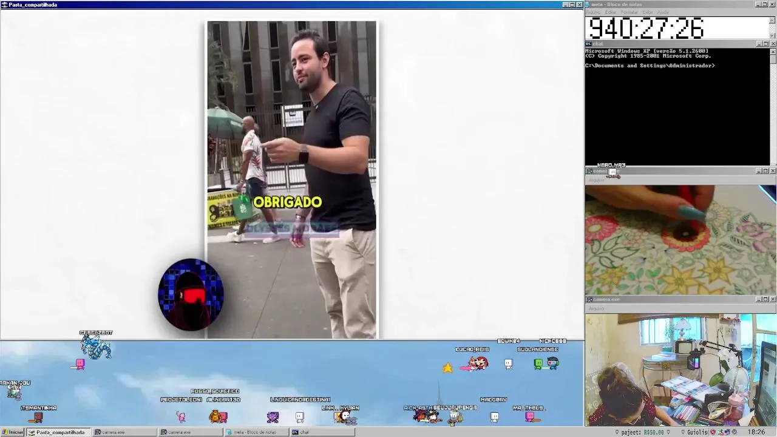Click the lower camera.exe title bar icon
This screenshot has width=777, height=437.
coord(589,299)
